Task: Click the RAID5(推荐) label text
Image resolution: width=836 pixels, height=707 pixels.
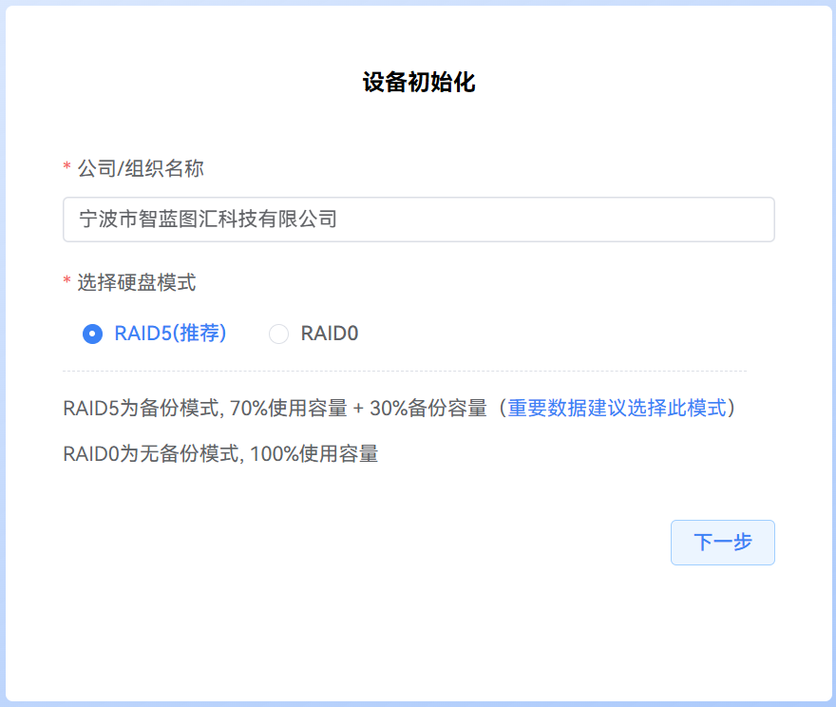Action: pos(170,334)
